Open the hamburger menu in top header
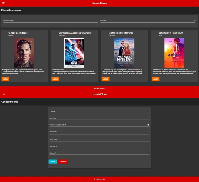Image resolution: width=199 pixels, height=182 pixels. point(3,3)
